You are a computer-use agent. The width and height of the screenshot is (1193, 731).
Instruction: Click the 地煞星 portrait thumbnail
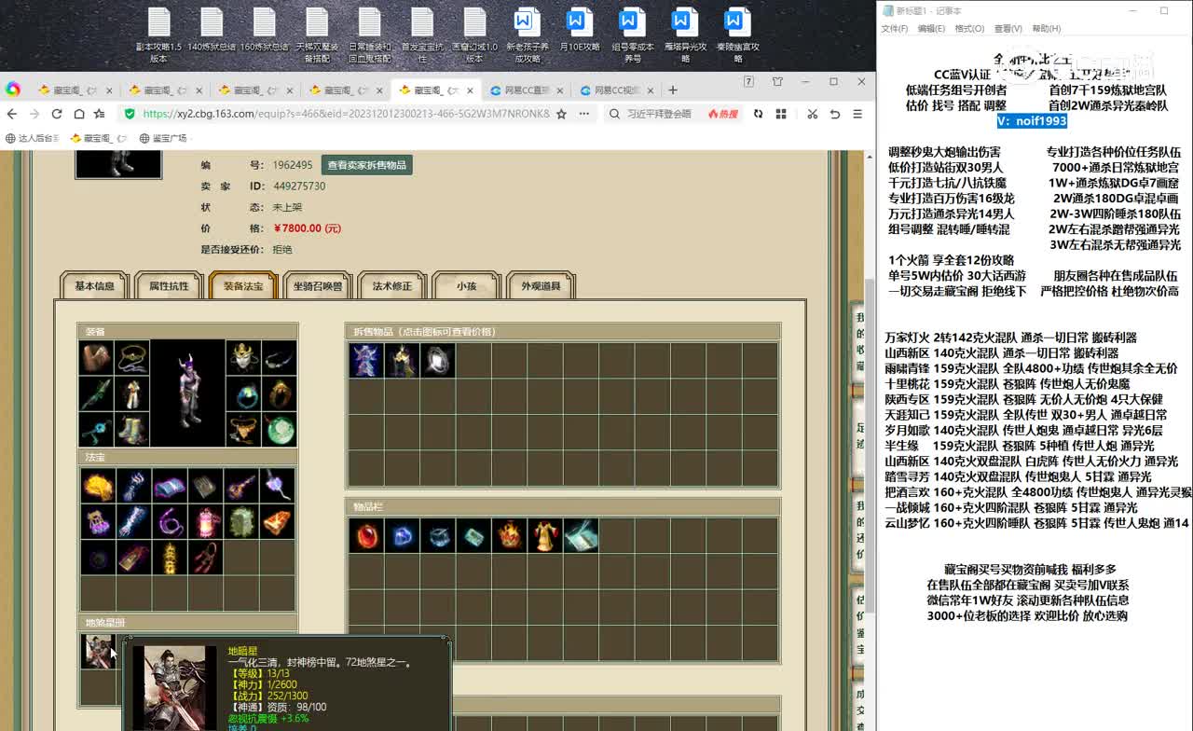coord(97,651)
